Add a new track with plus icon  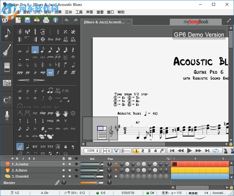(12, 158)
